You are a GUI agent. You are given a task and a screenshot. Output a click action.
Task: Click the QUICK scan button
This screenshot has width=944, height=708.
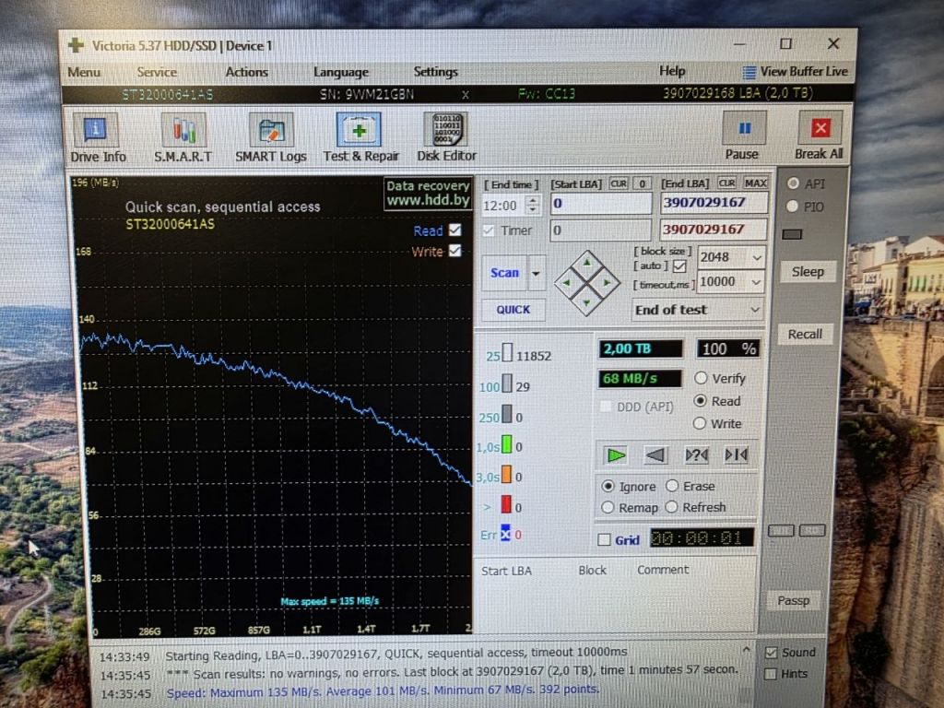coord(513,310)
